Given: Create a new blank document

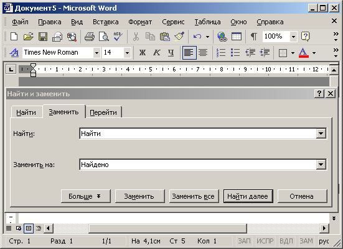Looking at the screenshot, I should (14, 37).
